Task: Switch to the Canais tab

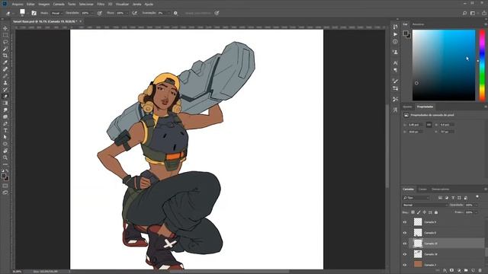Action: pyautogui.click(x=422, y=190)
